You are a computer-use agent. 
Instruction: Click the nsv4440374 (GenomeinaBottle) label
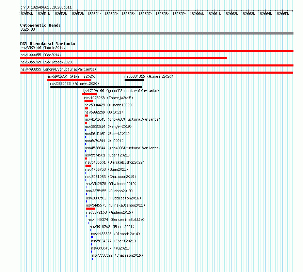pyautogui.click(x=116, y=220)
